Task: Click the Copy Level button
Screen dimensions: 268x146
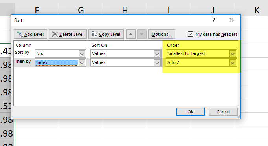Action: [106, 34]
